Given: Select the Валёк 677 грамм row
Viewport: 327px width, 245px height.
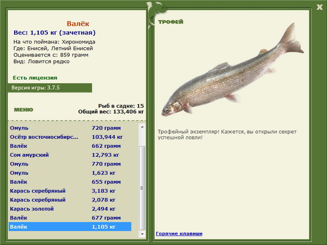Looking at the screenshot, I should pyautogui.click(x=70, y=217).
